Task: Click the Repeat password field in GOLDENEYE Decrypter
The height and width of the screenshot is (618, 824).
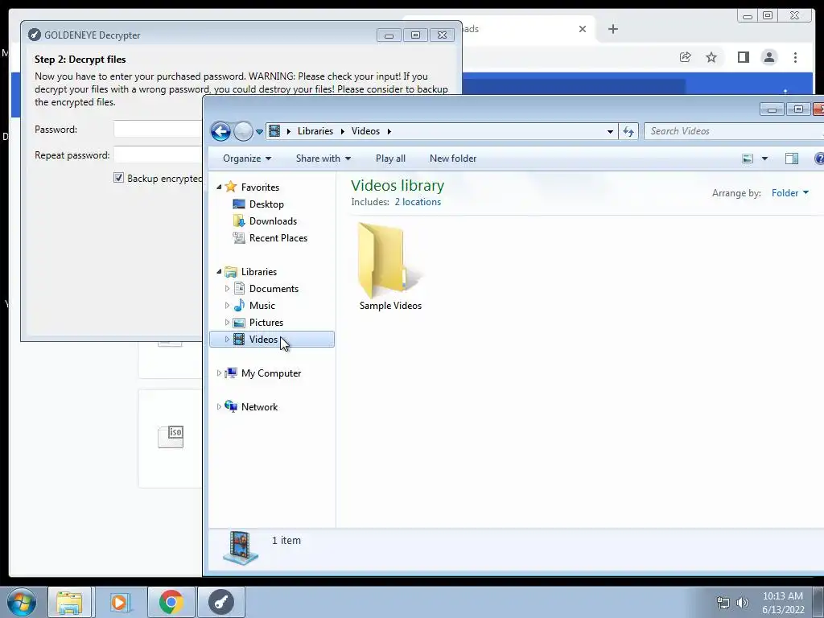Action: [158, 155]
